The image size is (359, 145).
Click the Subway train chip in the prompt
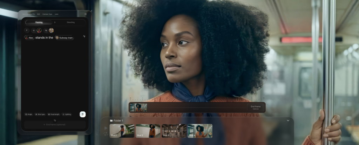click(65, 38)
